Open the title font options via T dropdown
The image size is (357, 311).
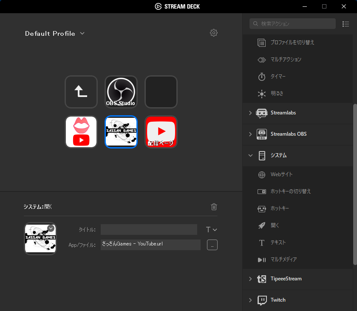pyautogui.click(x=211, y=229)
